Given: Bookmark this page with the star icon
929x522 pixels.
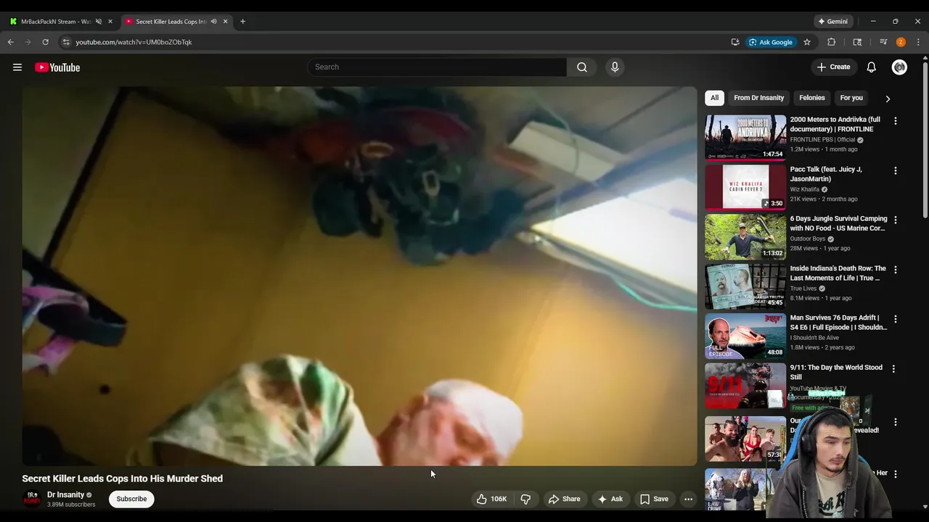Looking at the screenshot, I should click(806, 42).
